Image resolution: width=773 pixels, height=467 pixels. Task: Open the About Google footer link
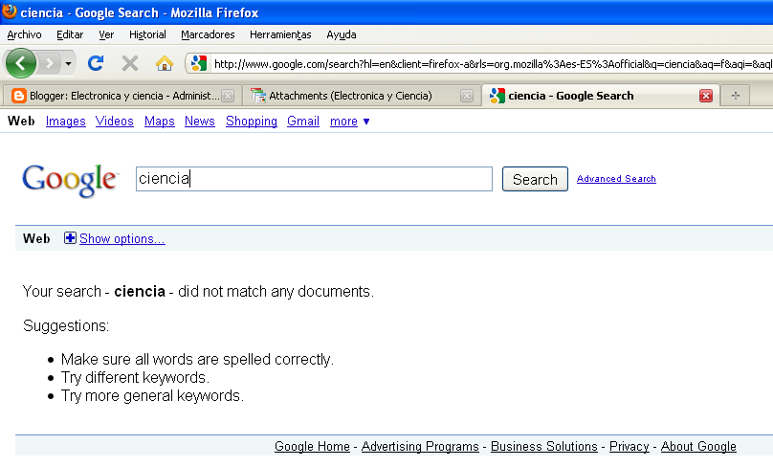(698, 446)
